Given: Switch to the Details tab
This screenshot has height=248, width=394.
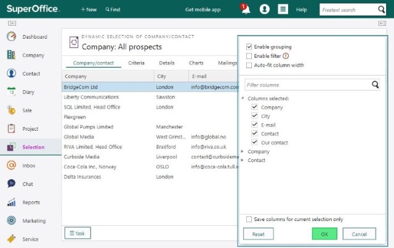Looking at the screenshot, I should [x=167, y=63].
